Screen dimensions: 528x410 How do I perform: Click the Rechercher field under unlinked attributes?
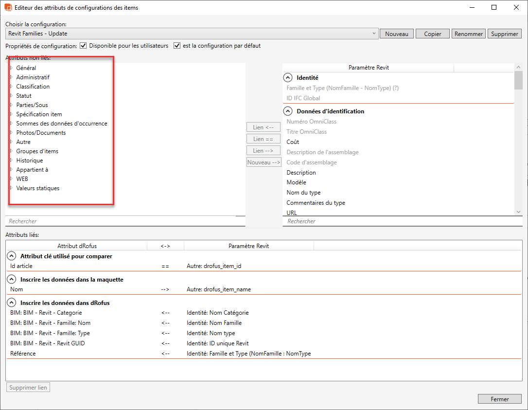pyautogui.click(x=125, y=221)
